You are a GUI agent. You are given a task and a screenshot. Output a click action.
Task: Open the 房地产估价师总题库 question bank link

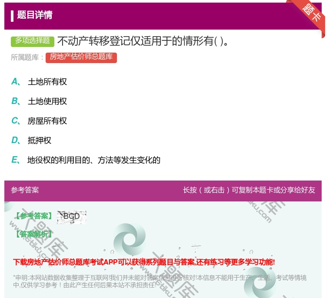pos(81,57)
